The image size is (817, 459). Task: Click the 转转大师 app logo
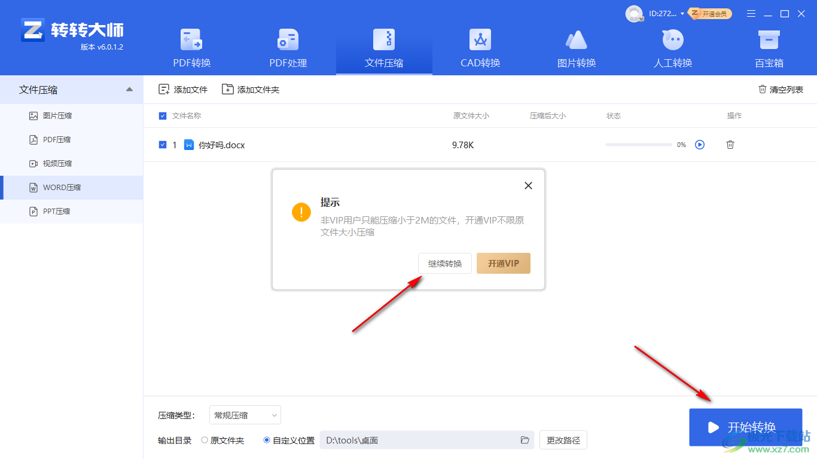coord(72,30)
